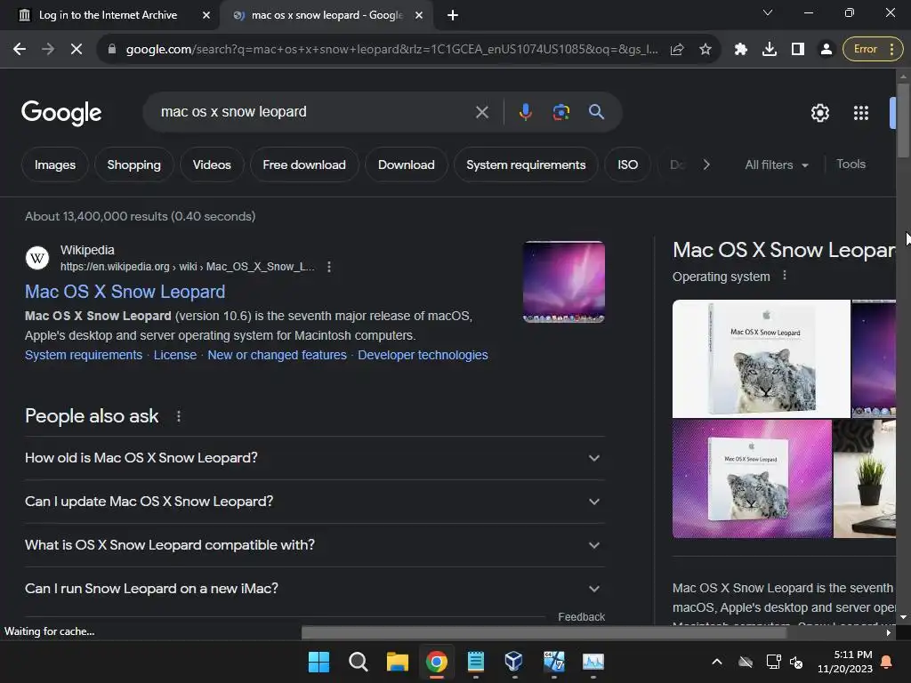Start voice search with microphone icon

point(525,112)
